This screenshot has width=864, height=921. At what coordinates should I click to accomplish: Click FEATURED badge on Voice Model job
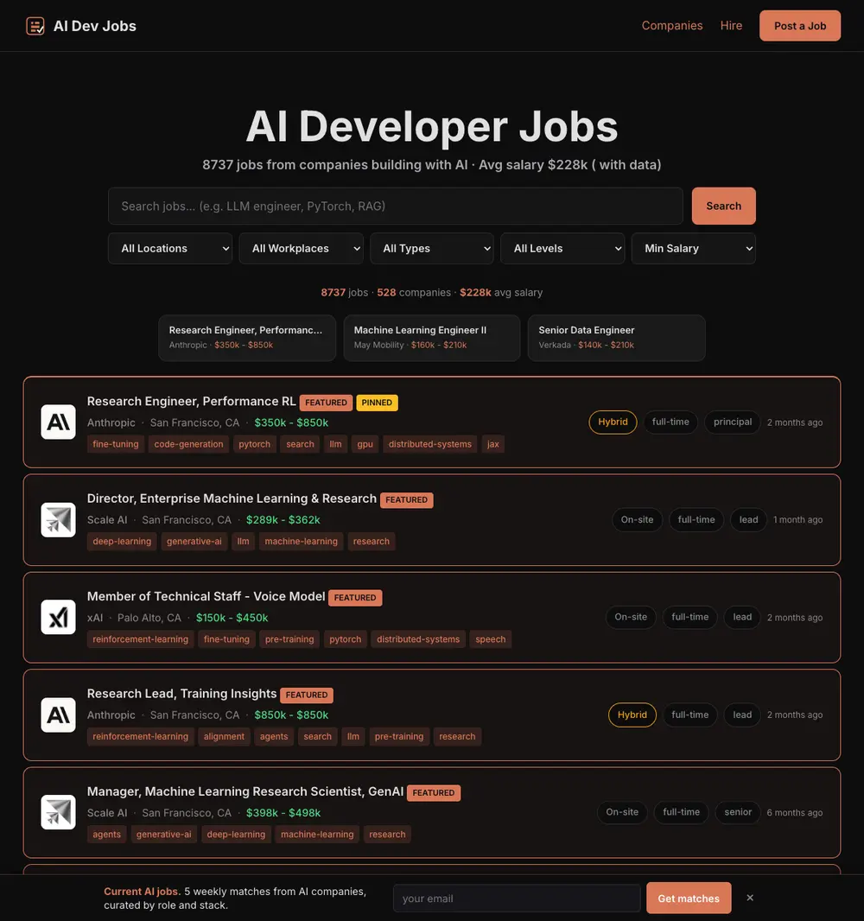pyautogui.click(x=355, y=597)
